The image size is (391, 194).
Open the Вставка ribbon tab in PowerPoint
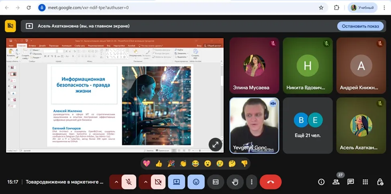pyautogui.click(x=32, y=46)
